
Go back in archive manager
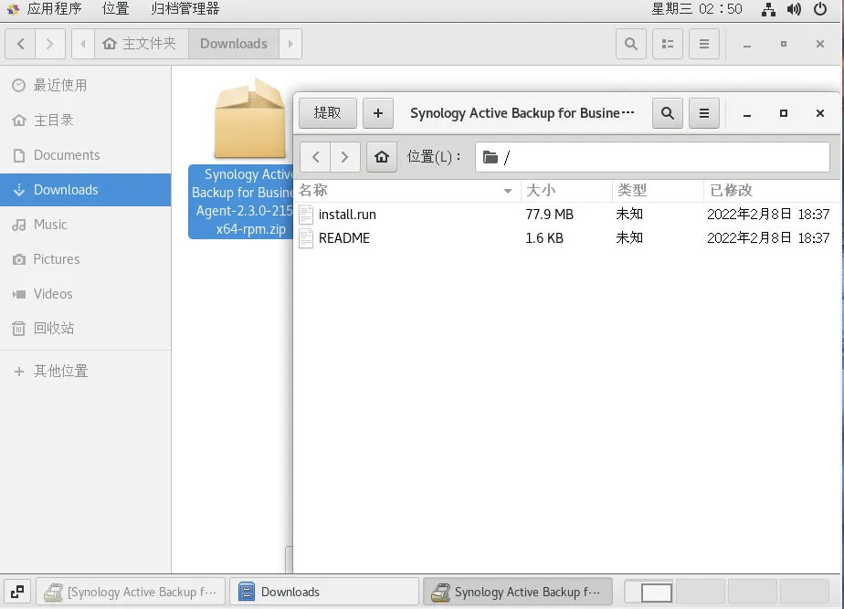pos(315,157)
